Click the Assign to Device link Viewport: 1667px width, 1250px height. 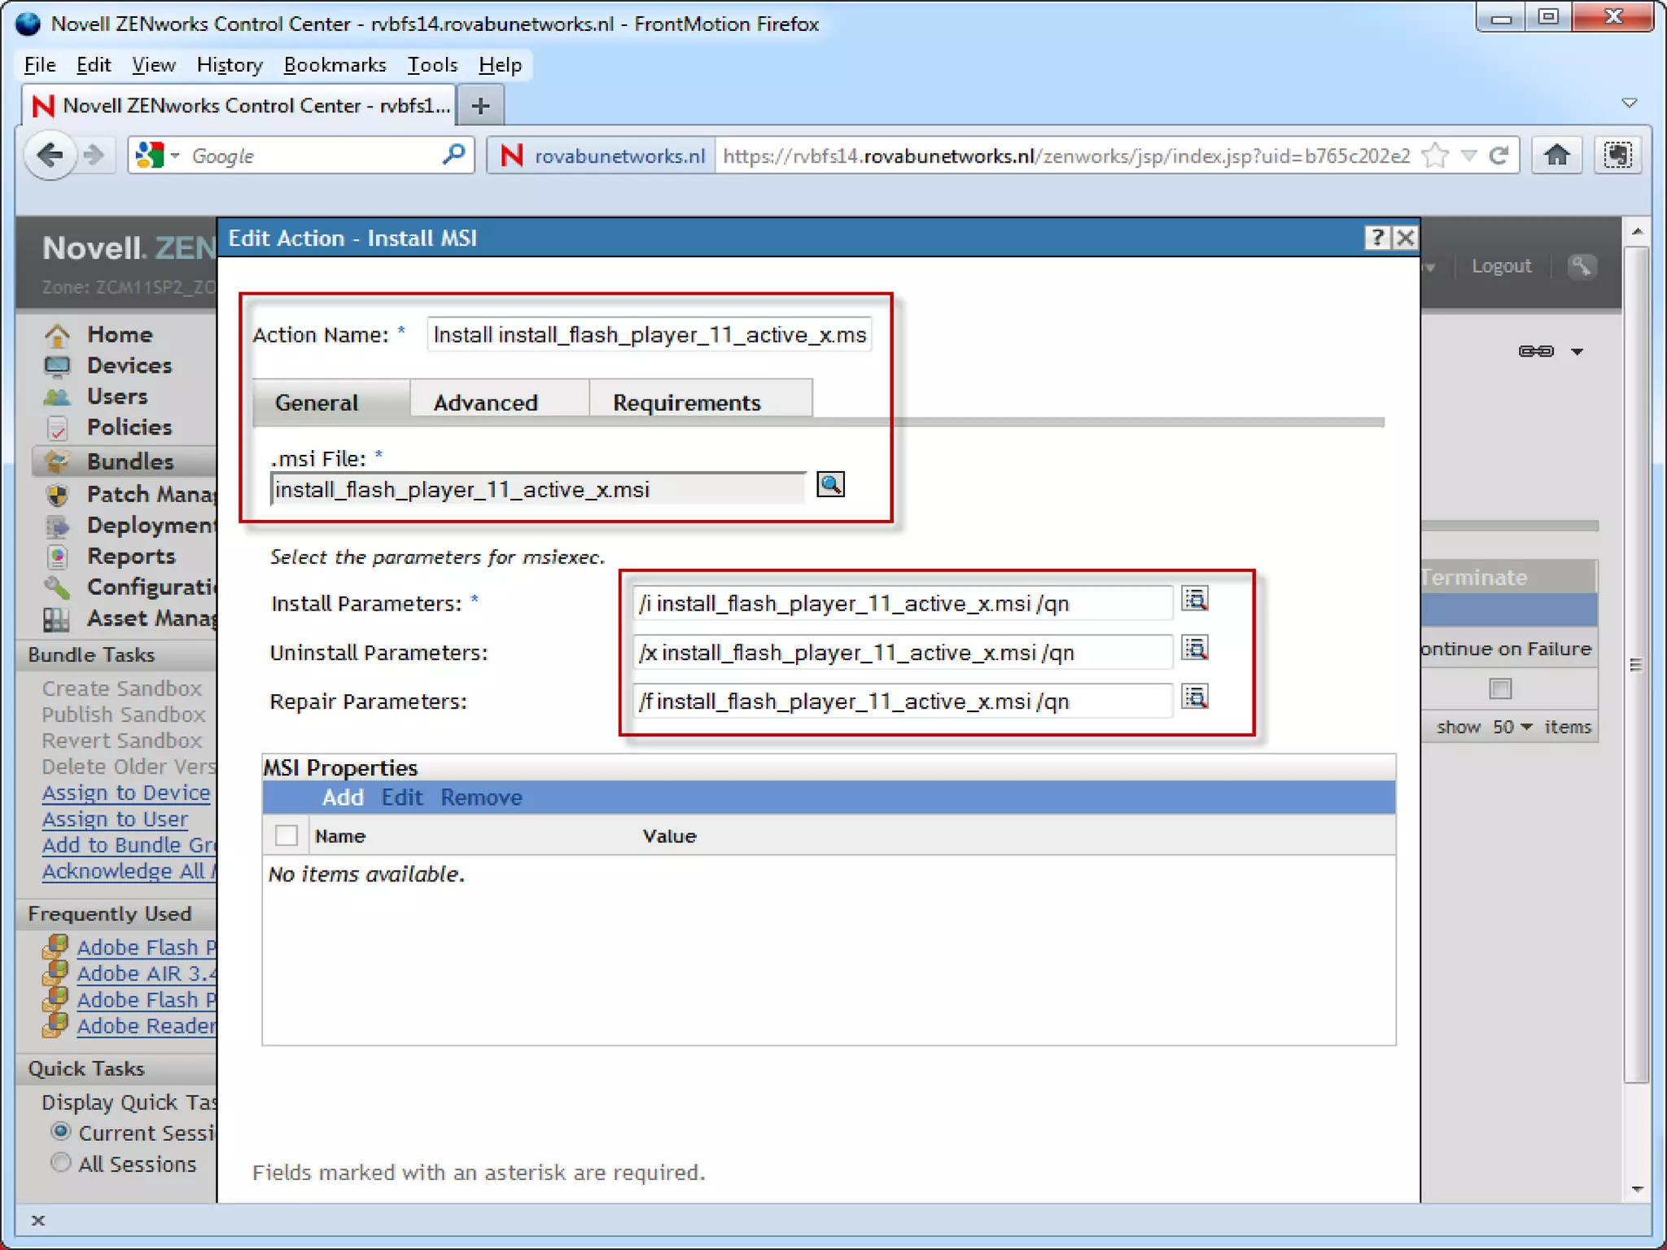tap(126, 793)
